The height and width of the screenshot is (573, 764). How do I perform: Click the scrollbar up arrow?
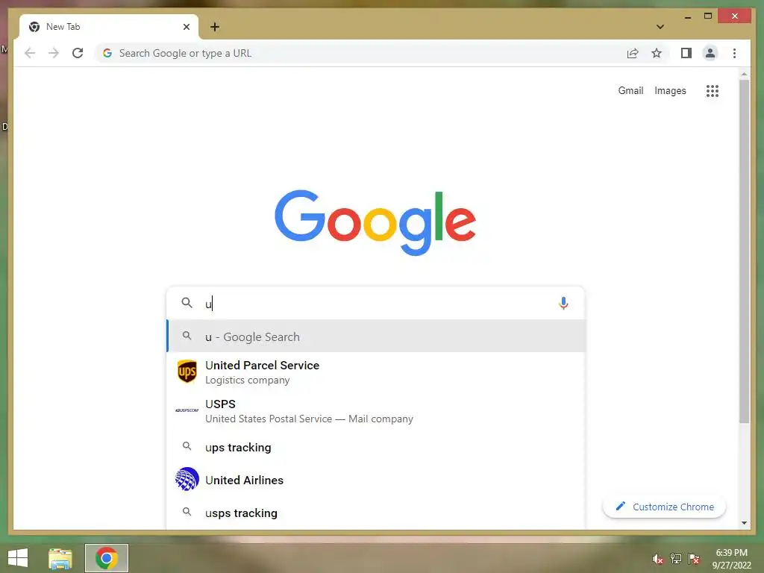pyautogui.click(x=744, y=74)
